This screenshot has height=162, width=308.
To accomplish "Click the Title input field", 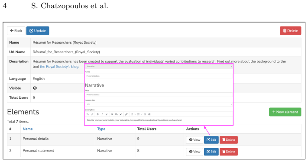I will click(x=159, y=95).
